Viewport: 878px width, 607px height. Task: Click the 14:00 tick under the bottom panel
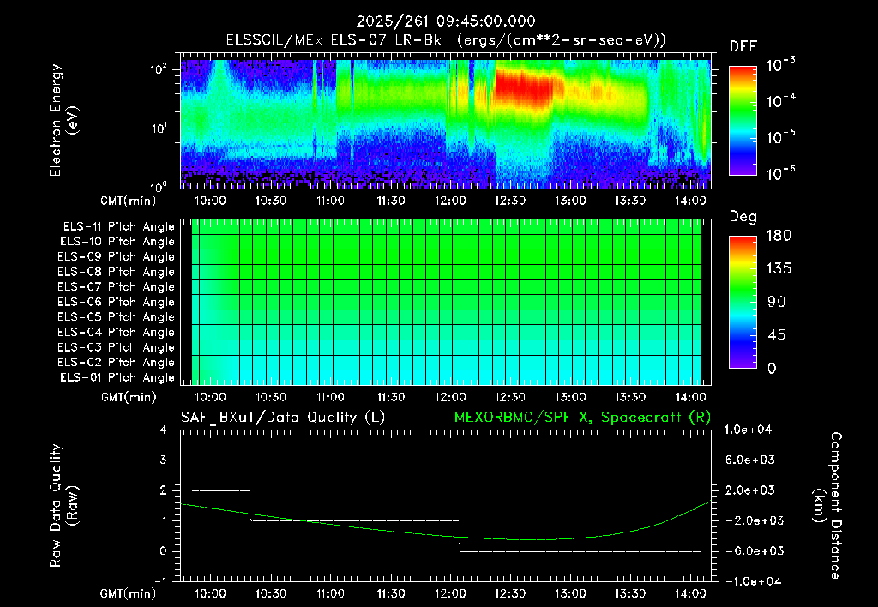click(690, 593)
